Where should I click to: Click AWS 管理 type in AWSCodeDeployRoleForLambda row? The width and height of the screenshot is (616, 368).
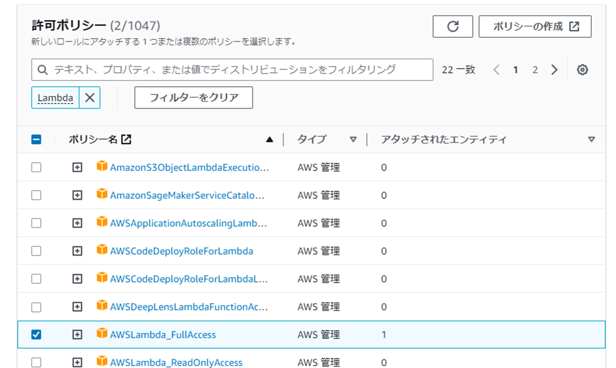coord(318,251)
